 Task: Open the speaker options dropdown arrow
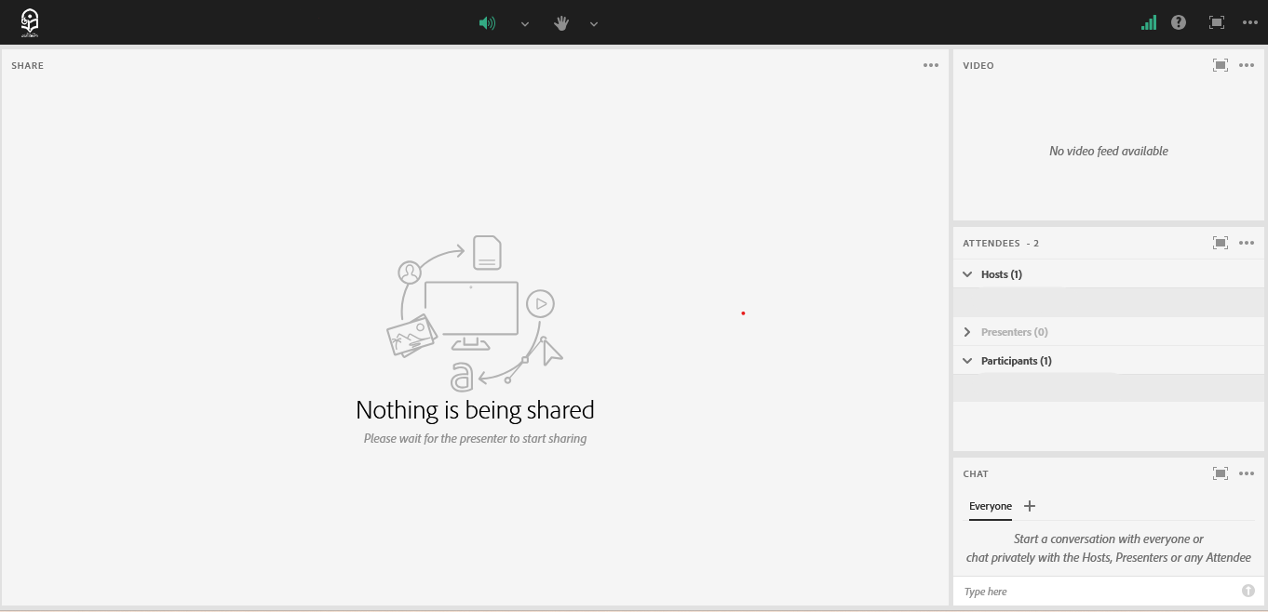pos(525,24)
